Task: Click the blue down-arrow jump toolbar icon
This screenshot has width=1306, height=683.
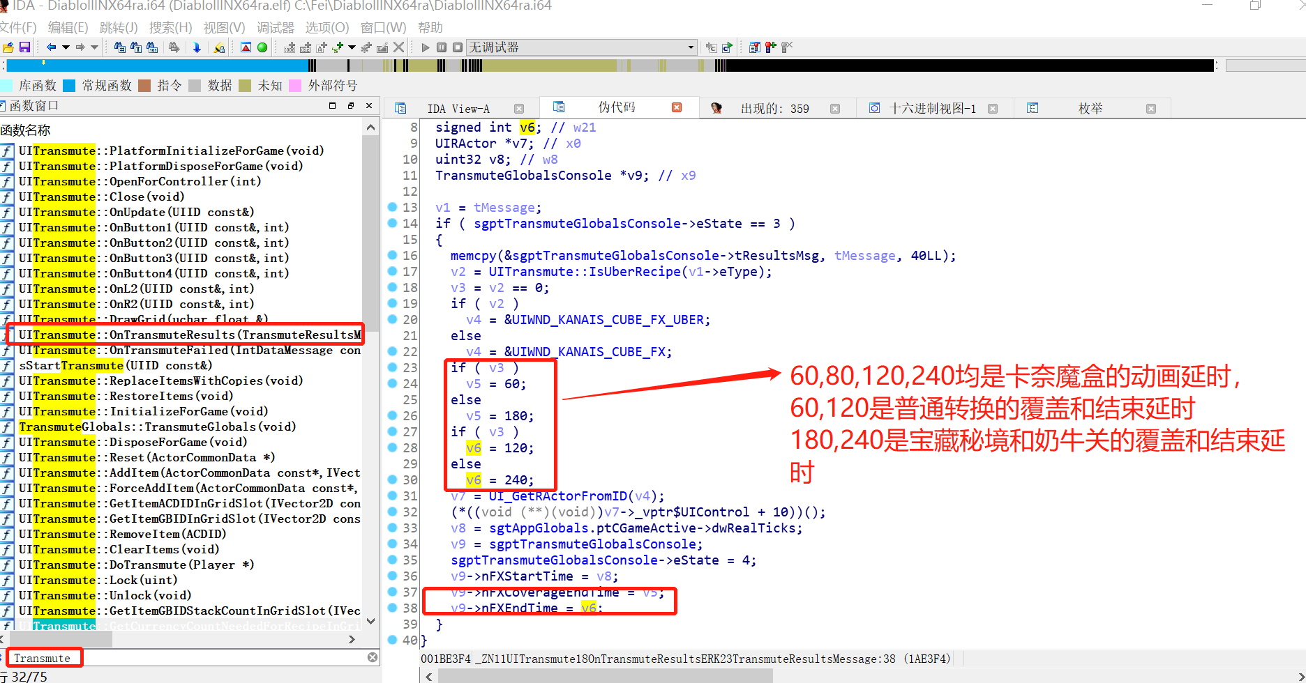Action: [197, 47]
